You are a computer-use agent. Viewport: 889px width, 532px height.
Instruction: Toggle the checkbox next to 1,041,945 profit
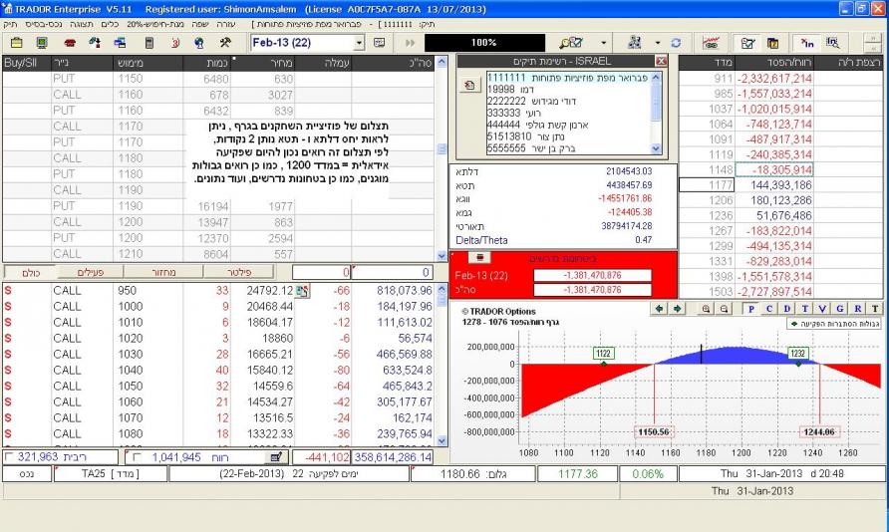138,456
